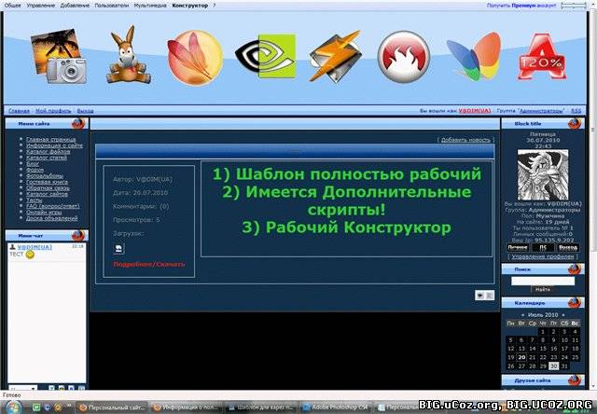Click the Alcohol 120% icon
The image size is (597, 414).
click(542, 57)
